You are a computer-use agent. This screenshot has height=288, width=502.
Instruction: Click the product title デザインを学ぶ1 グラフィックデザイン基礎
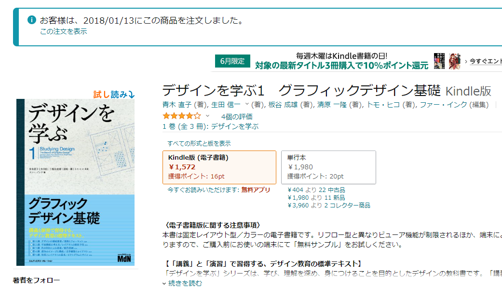coord(301,91)
